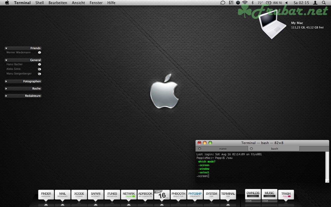The width and height of the screenshot is (331, 207).
Task: Click the clock menu bar icon
Action: click(238, 3)
